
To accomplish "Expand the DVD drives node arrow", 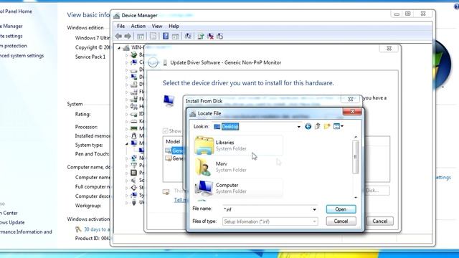I will click(127, 85).
